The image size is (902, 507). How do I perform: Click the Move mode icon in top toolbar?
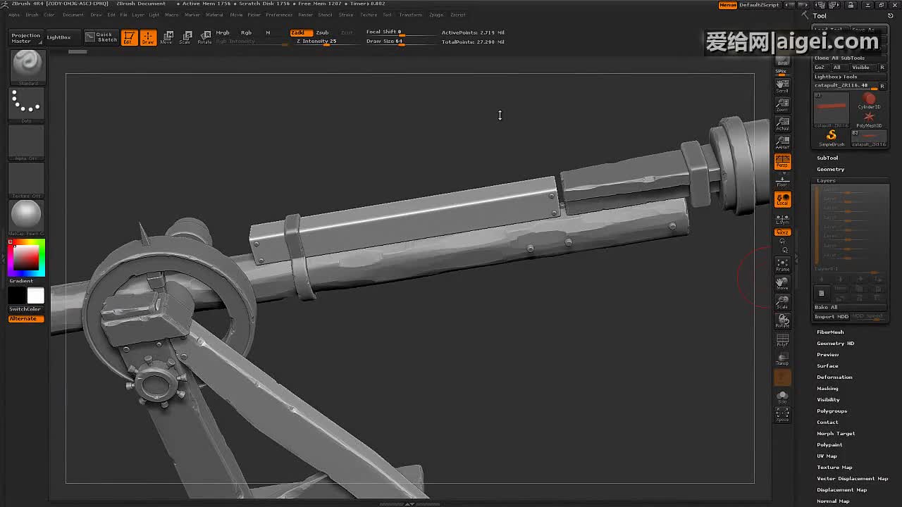tap(166, 37)
